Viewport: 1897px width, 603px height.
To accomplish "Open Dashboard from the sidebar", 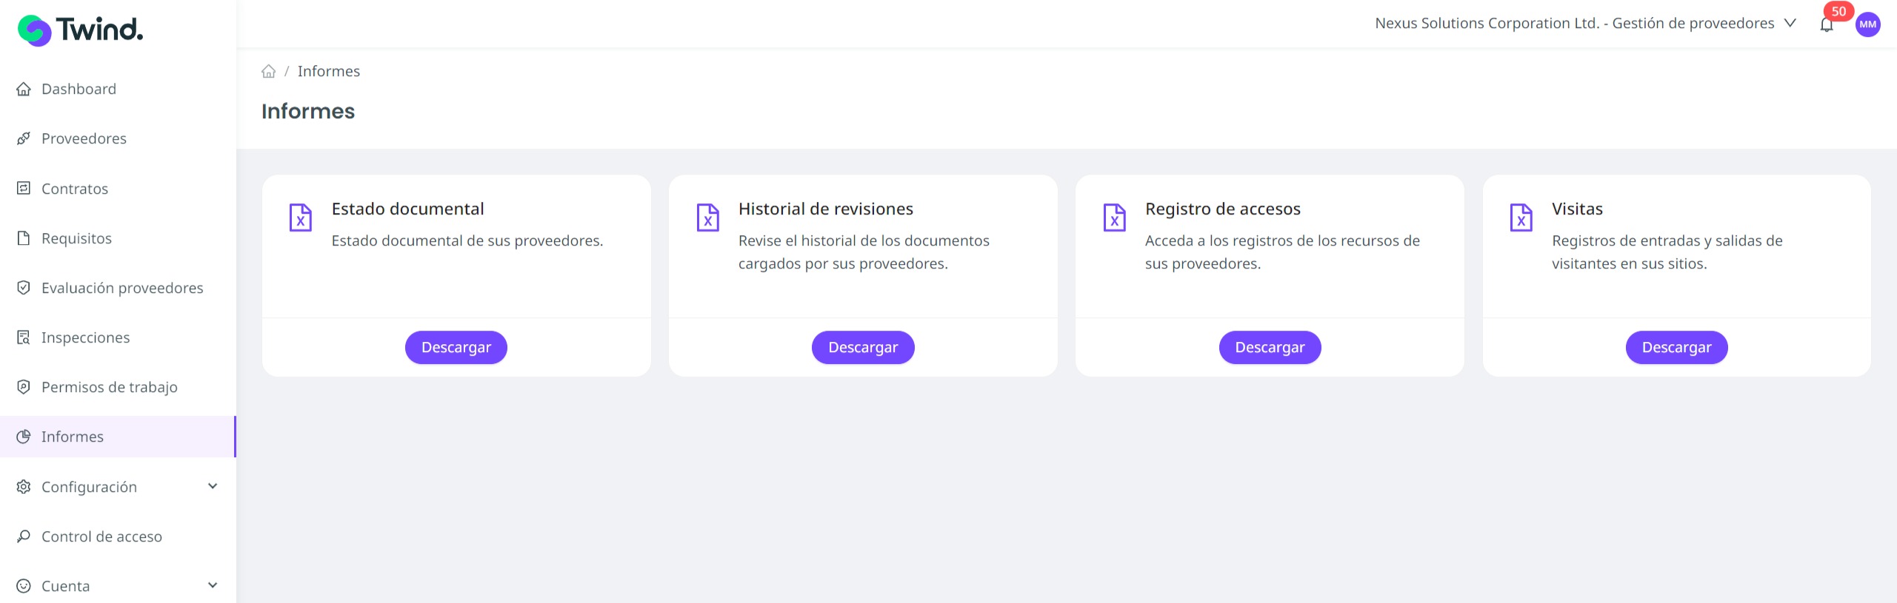I will pos(118,89).
